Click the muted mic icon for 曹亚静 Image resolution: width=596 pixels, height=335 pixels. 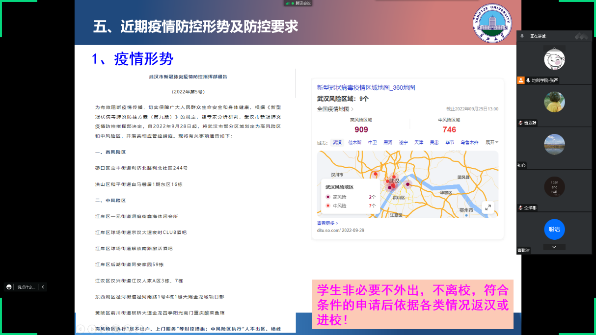pyautogui.click(x=520, y=123)
